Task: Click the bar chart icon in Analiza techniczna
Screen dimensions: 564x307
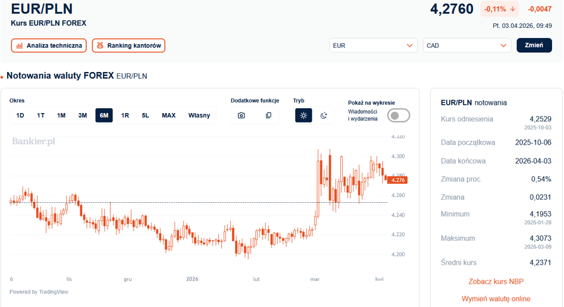Action: coord(20,46)
